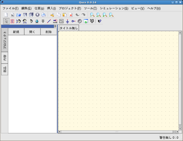Save all open documents
Image resolution: width=183 pixels, height=141 pixels.
click(31, 15)
